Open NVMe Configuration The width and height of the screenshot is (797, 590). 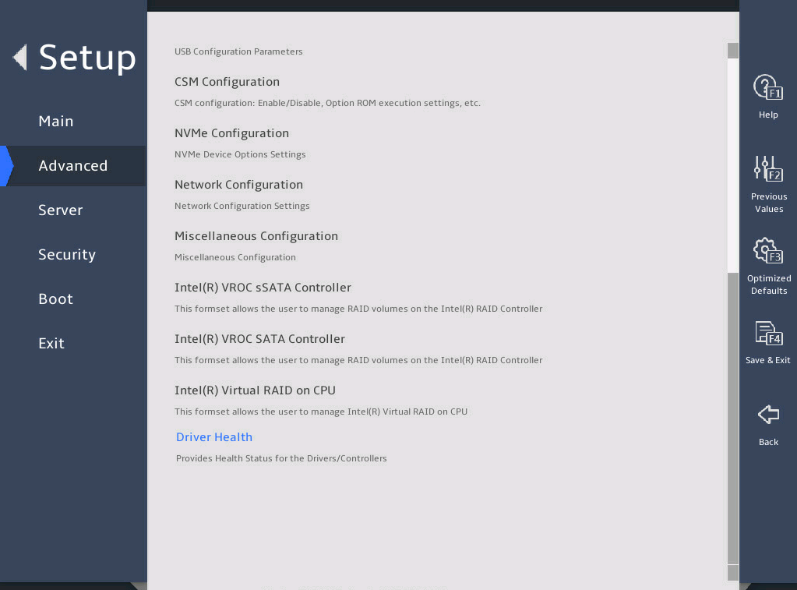(x=232, y=133)
